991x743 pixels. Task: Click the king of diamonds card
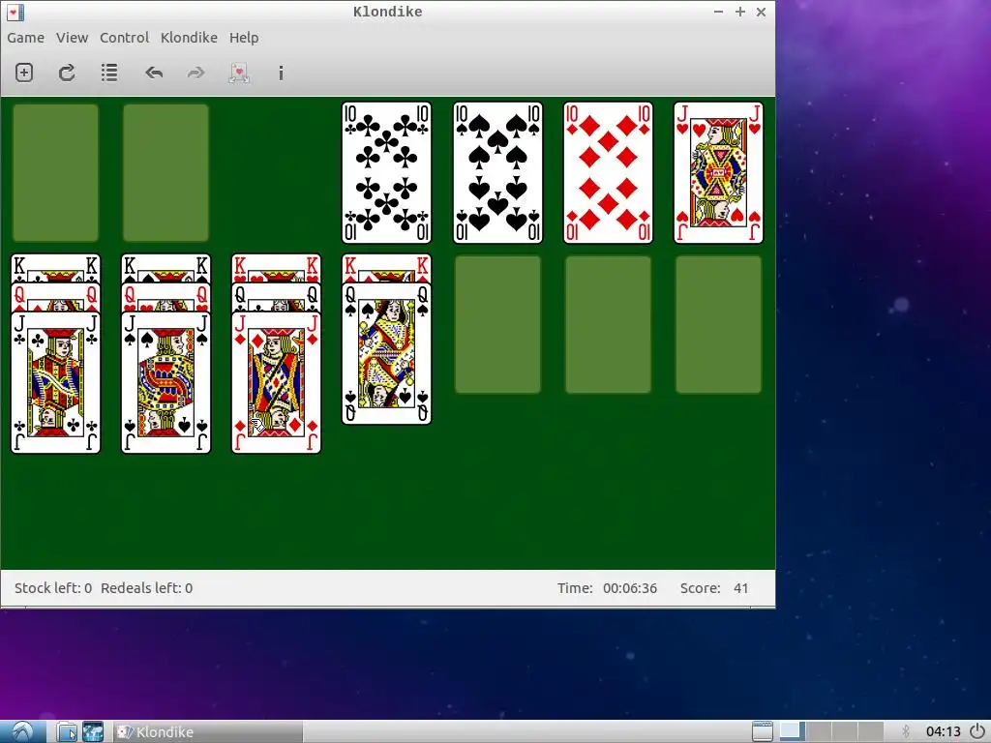click(387, 268)
